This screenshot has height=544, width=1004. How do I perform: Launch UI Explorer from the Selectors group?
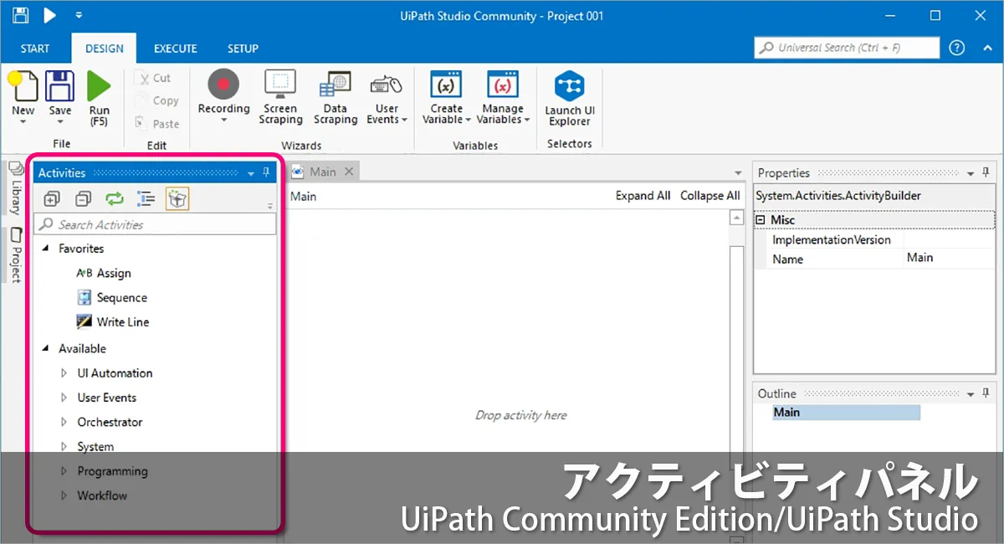pyautogui.click(x=570, y=98)
